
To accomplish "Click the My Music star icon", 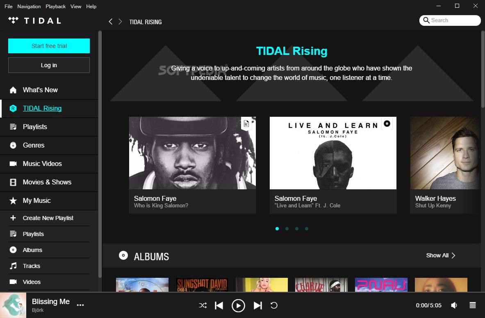I will tap(13, 200).
